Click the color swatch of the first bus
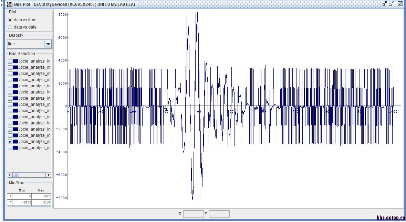The height and width of the screenshot is (222, 406). (x=15, y=61)
